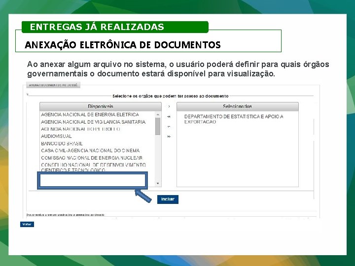Select CONSELHO NACIONAL DE DESENVOLVIMENTO CIENTIFICO entry
This screenshot has height=266, width=355.
[93, 167]
